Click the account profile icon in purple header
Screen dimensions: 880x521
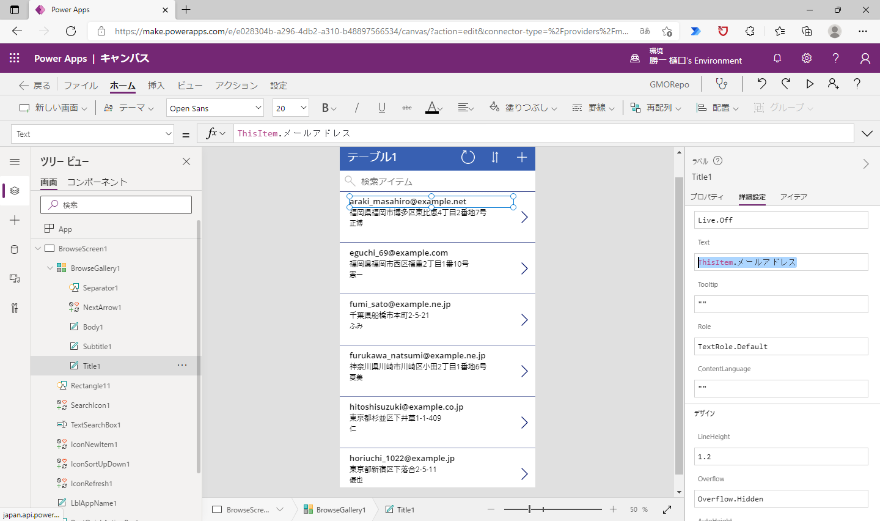(x=865, y=58)
